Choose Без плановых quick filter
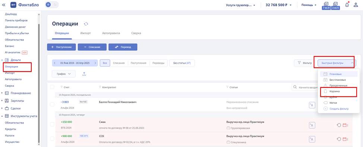This screenshot has width=363, height=147. [339, 80]
